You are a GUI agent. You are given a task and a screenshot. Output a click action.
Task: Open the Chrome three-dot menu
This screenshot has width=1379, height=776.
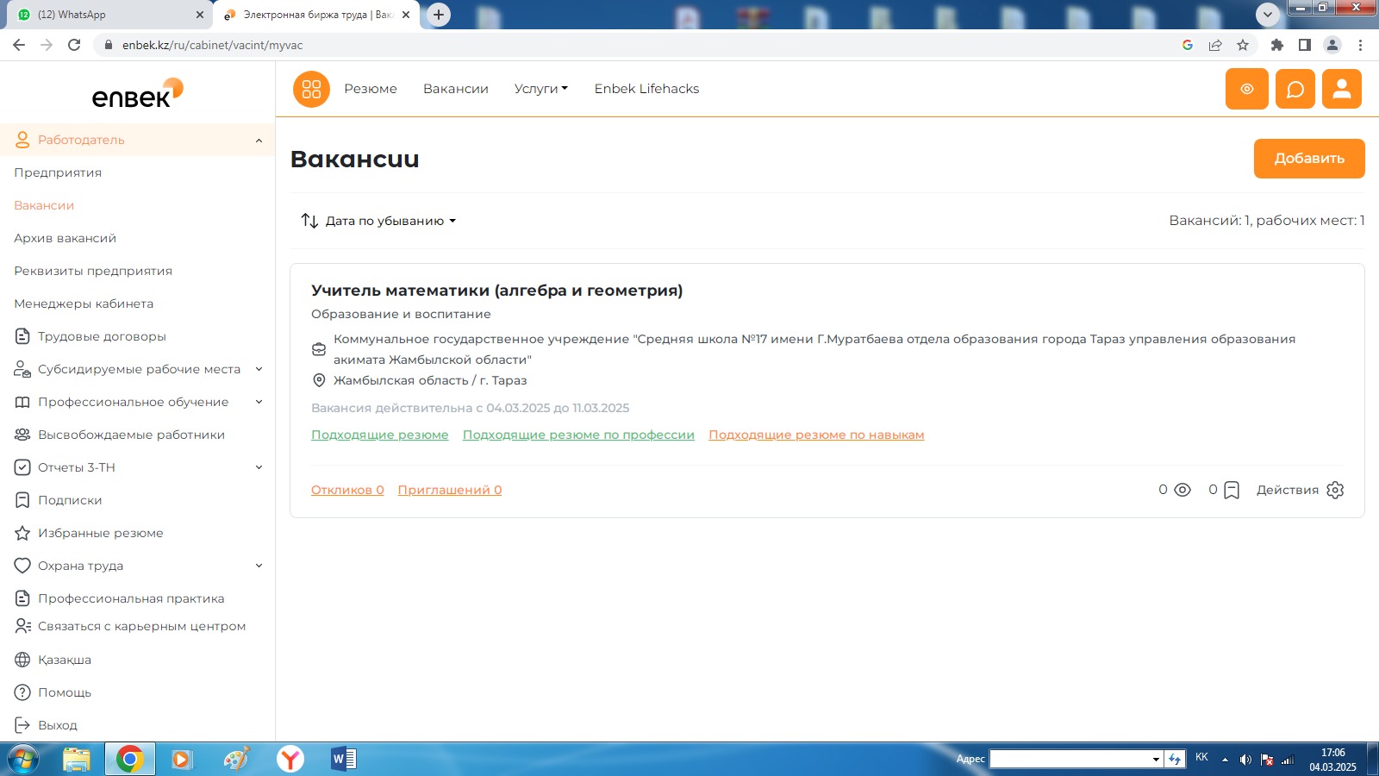click(1360, 45)
